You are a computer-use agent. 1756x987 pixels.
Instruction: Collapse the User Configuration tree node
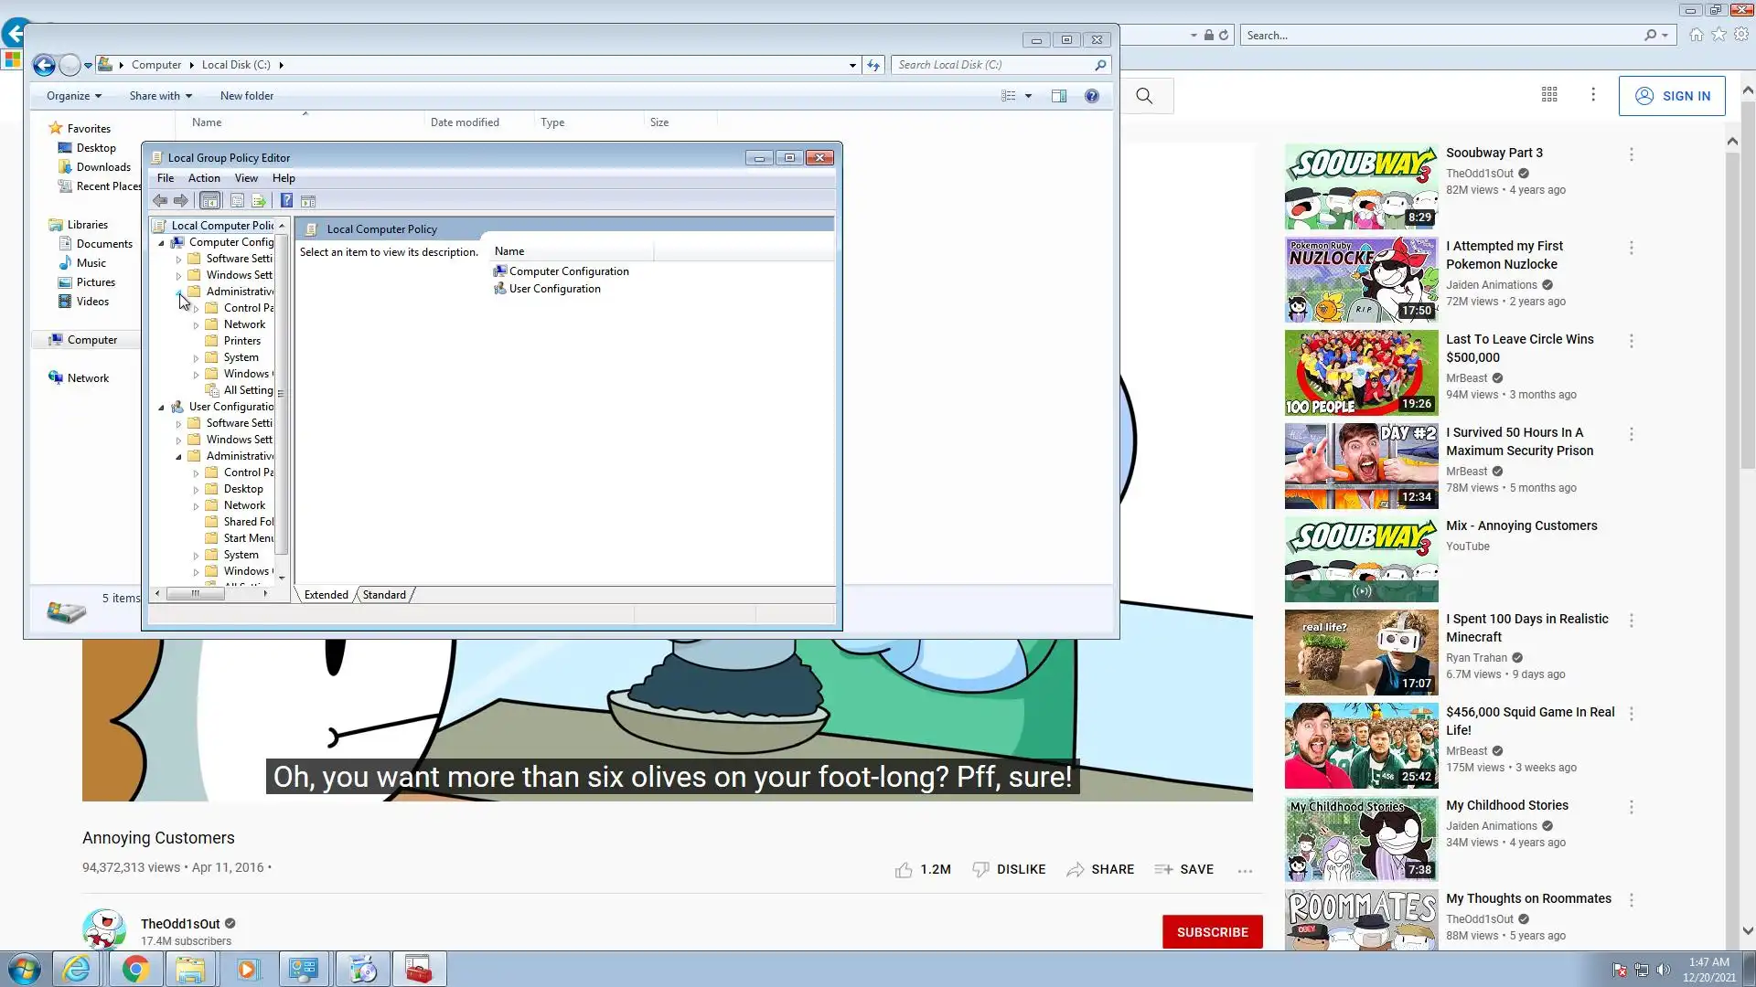162,408
